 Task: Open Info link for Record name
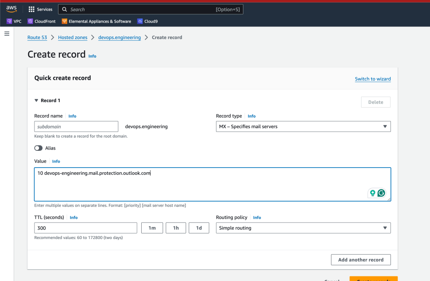pyautogui.click(x=72, y=116)
